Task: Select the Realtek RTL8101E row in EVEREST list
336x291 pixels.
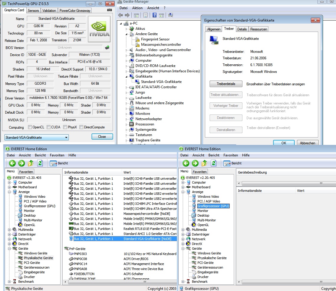Action: point(123,229)
